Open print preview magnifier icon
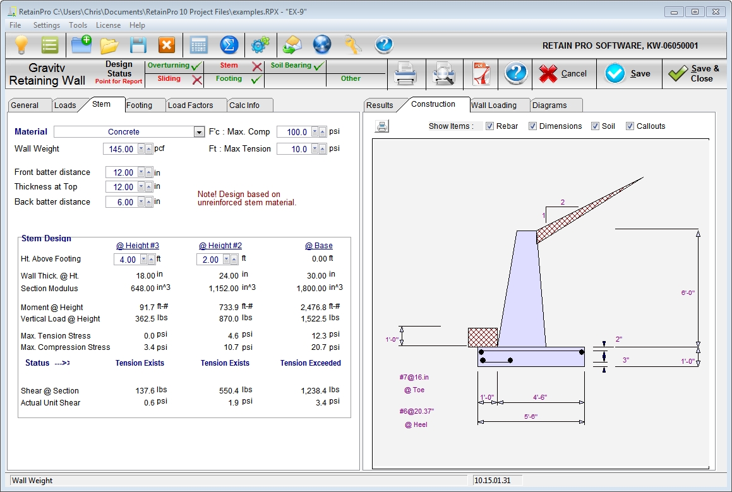Viewport: 732px width, 492px height. [x=444, y=74]
